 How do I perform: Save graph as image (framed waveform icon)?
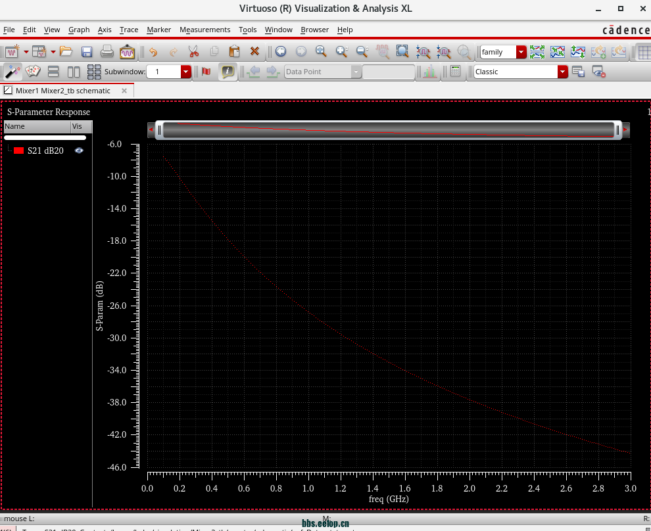pos(127,51)
